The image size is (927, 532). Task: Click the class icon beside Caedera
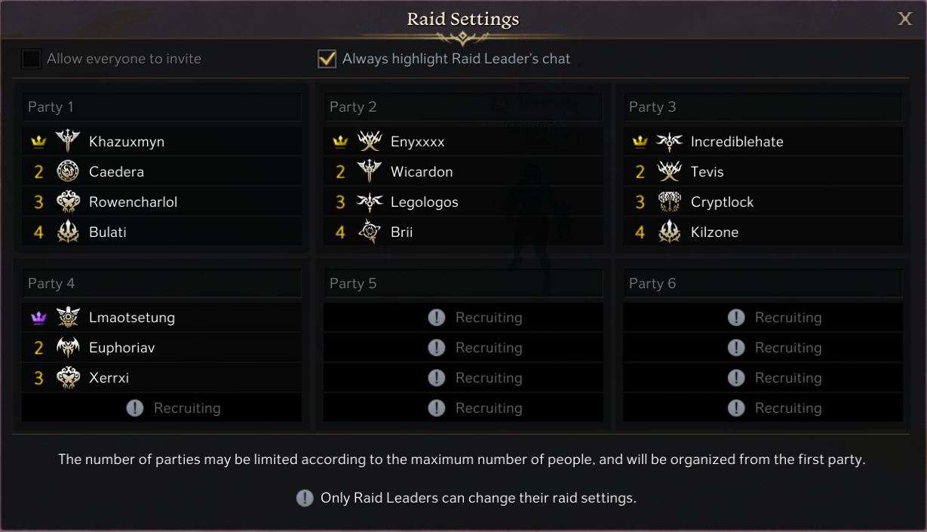[x=68, y=172]
